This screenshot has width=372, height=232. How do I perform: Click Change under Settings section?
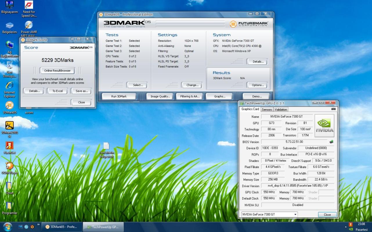coord(192,85)
